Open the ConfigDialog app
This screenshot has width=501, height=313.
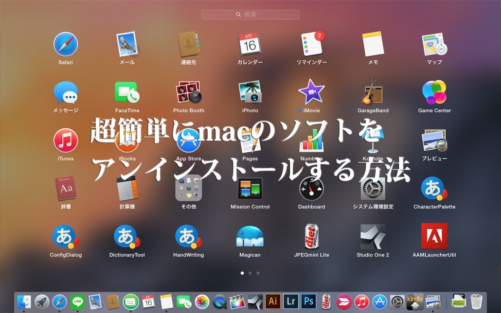[x=66, y=237]
